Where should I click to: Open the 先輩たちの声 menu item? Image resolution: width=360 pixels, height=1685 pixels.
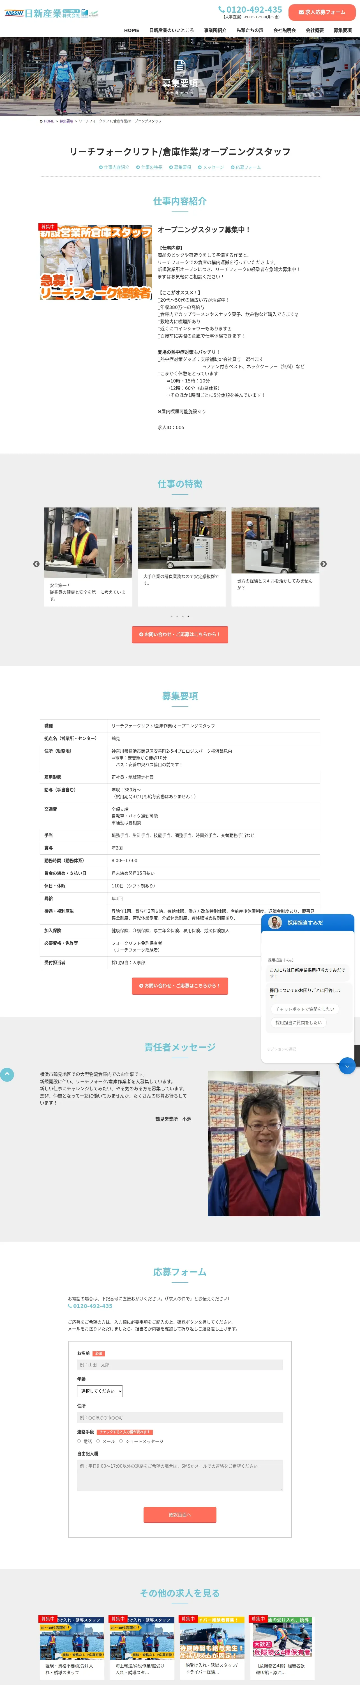pos(250,30)
